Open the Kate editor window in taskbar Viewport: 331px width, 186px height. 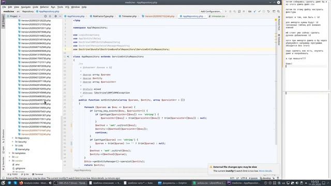click(139, 183)
